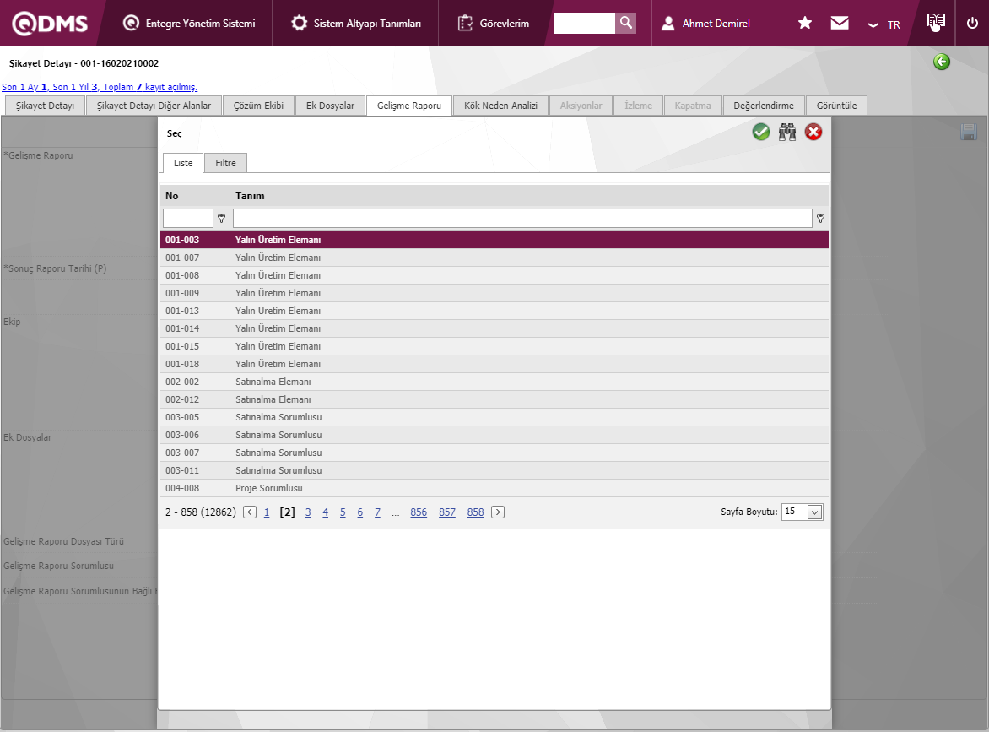989x732 pixels.
Task: Close the Seç dialog with red X icon
Action: click(813, 132)
